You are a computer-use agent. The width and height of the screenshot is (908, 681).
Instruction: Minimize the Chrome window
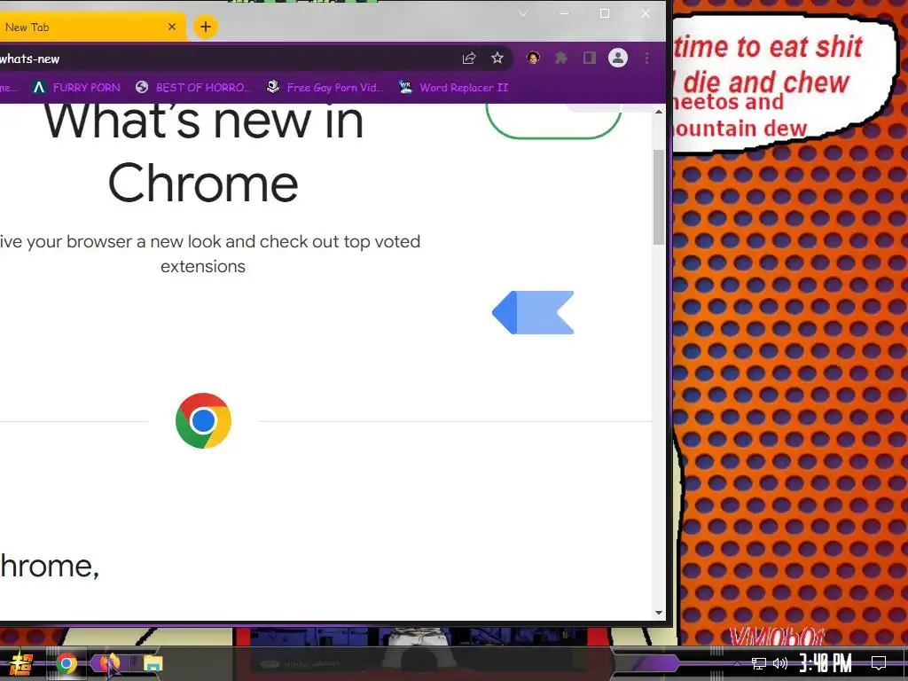pos(564,14)
